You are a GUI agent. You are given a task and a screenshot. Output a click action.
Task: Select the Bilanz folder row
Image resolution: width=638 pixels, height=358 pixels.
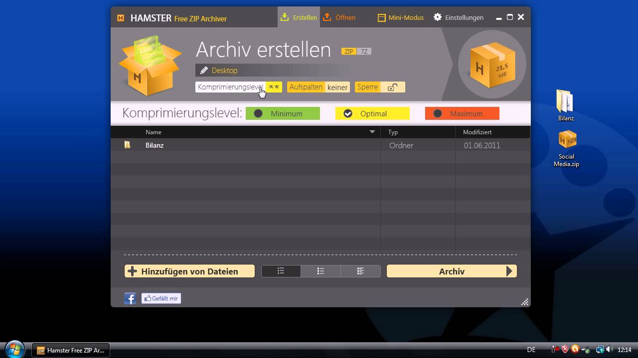click(x=320, y=145)
